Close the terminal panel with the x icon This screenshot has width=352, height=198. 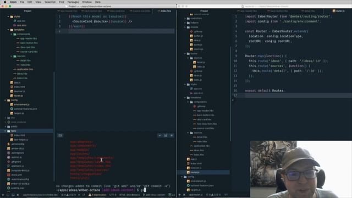pyautogui.click(x=172, y=135)
